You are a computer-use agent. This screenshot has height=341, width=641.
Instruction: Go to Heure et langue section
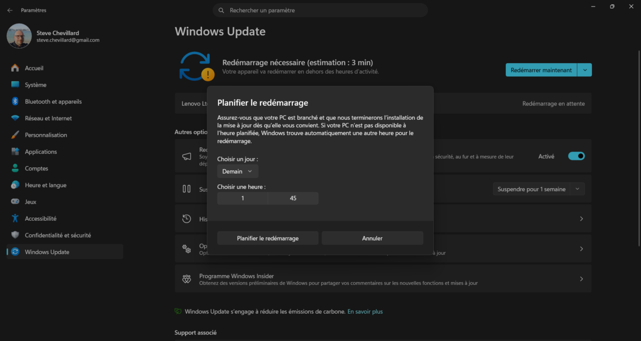pyautogui.click(x=65, y=185)
